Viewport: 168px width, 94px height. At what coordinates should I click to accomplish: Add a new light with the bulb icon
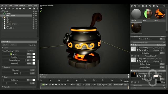click(6, 9)
